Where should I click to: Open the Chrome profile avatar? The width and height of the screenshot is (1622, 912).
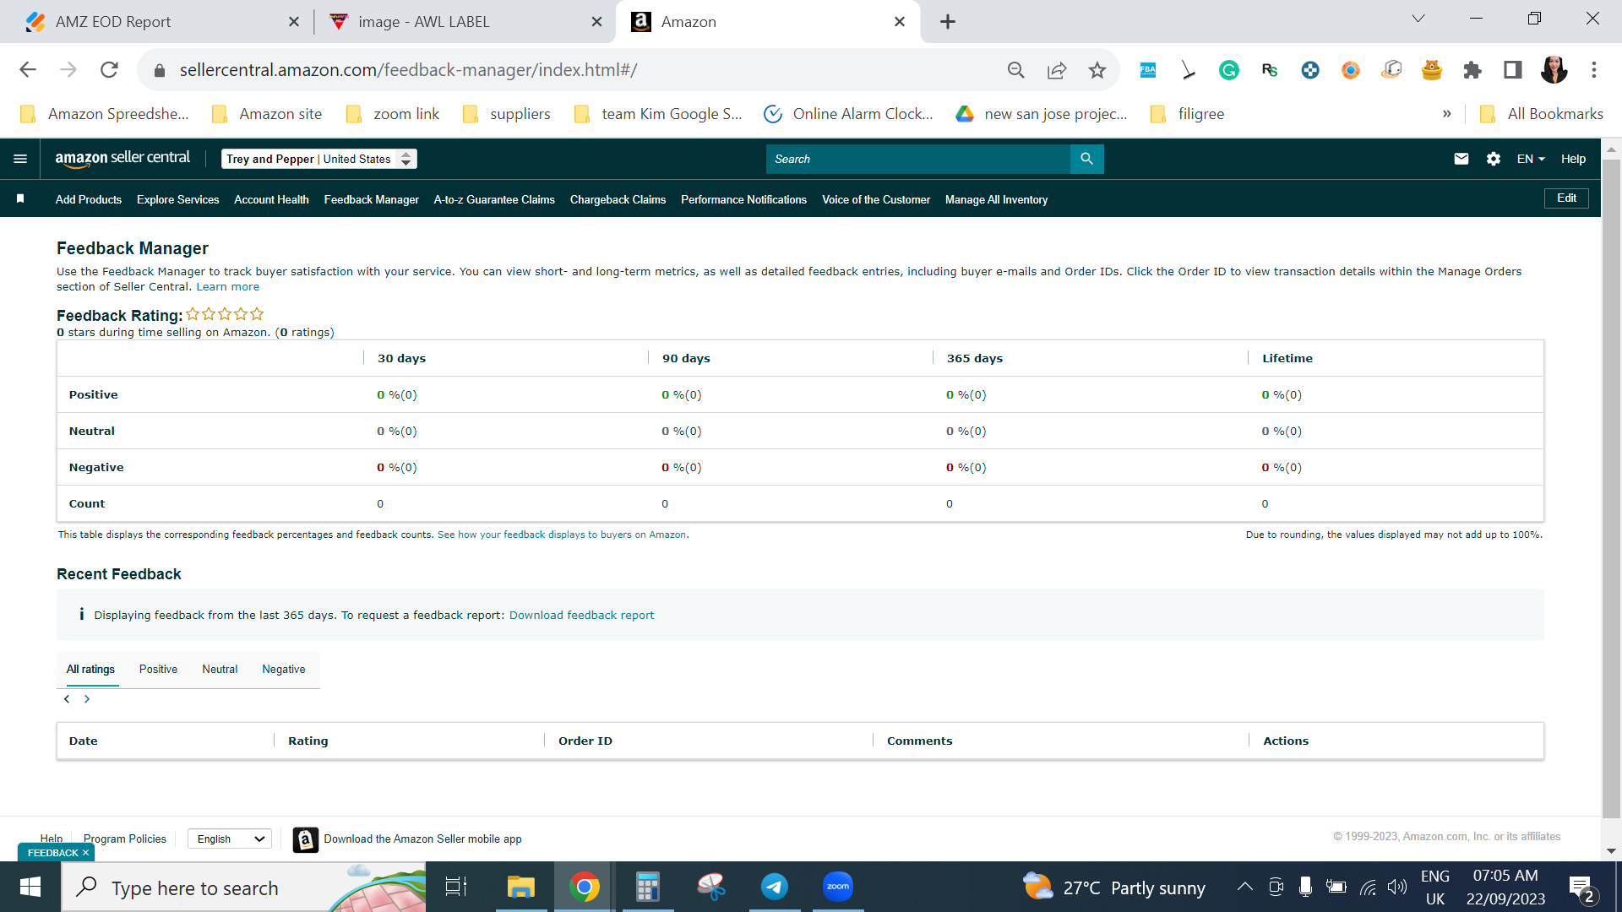point(1554,70)
